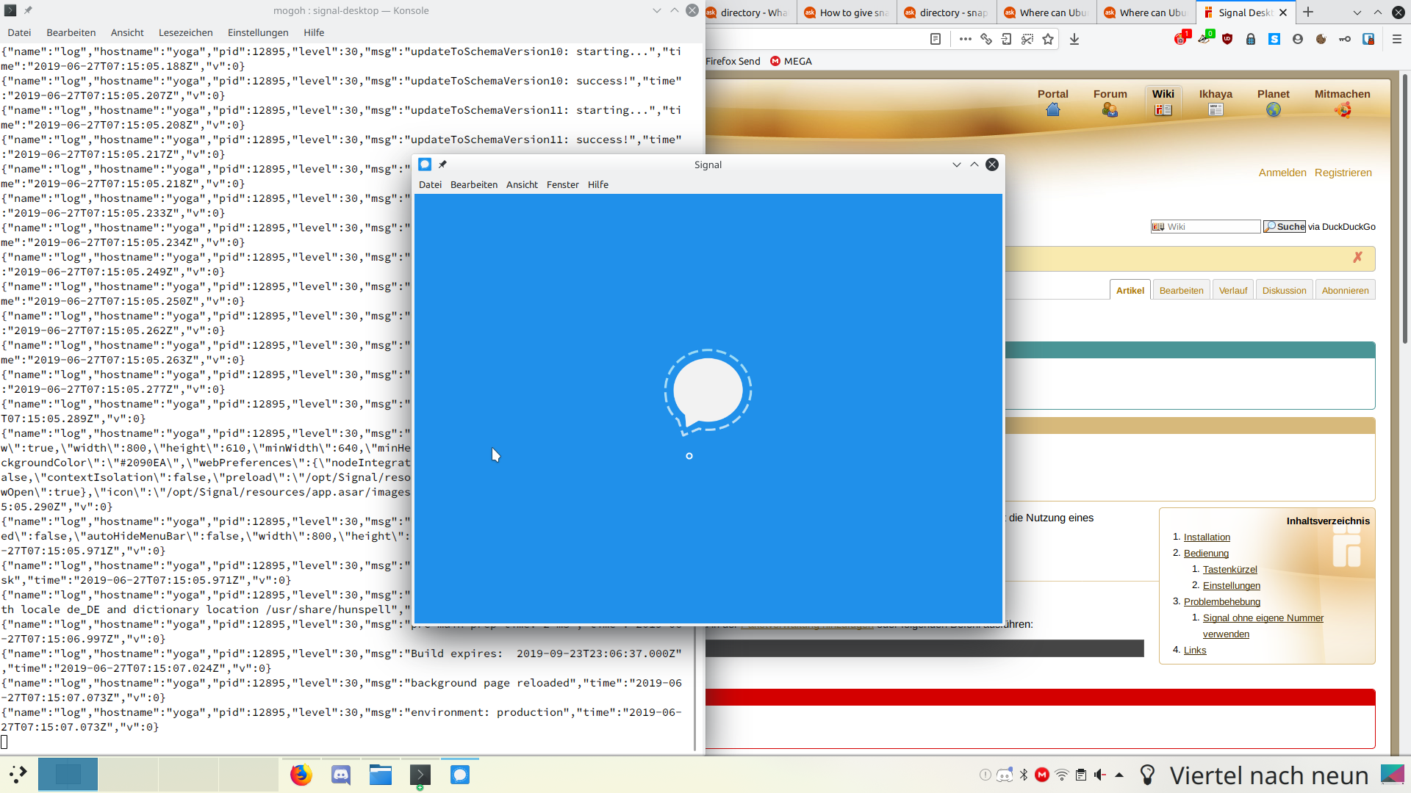1411x793 pixels.
Task: Expand the system tray arrow
Action: [1119, 775]
